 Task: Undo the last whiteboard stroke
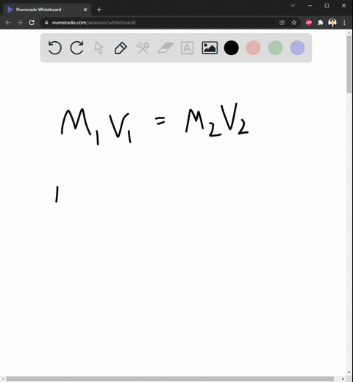click(55, 48)
